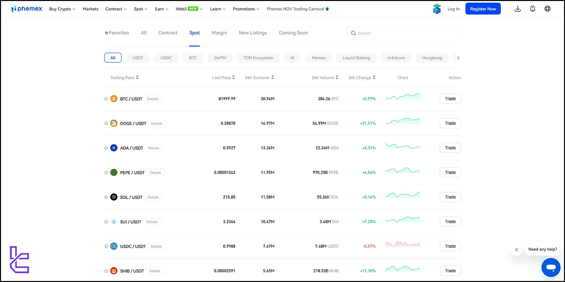The image size is (565, 282).
Task: Open Details for SHIB / USDT
Action: [x=155, y=271]
